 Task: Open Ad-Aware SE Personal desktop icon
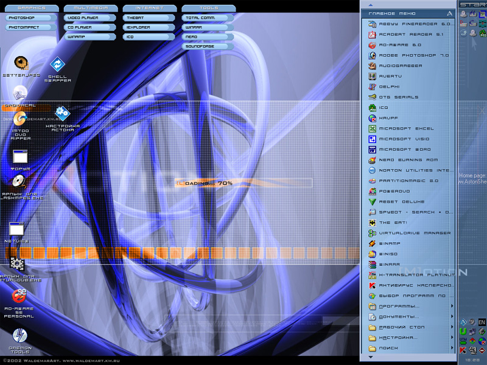tap(19, 296)
